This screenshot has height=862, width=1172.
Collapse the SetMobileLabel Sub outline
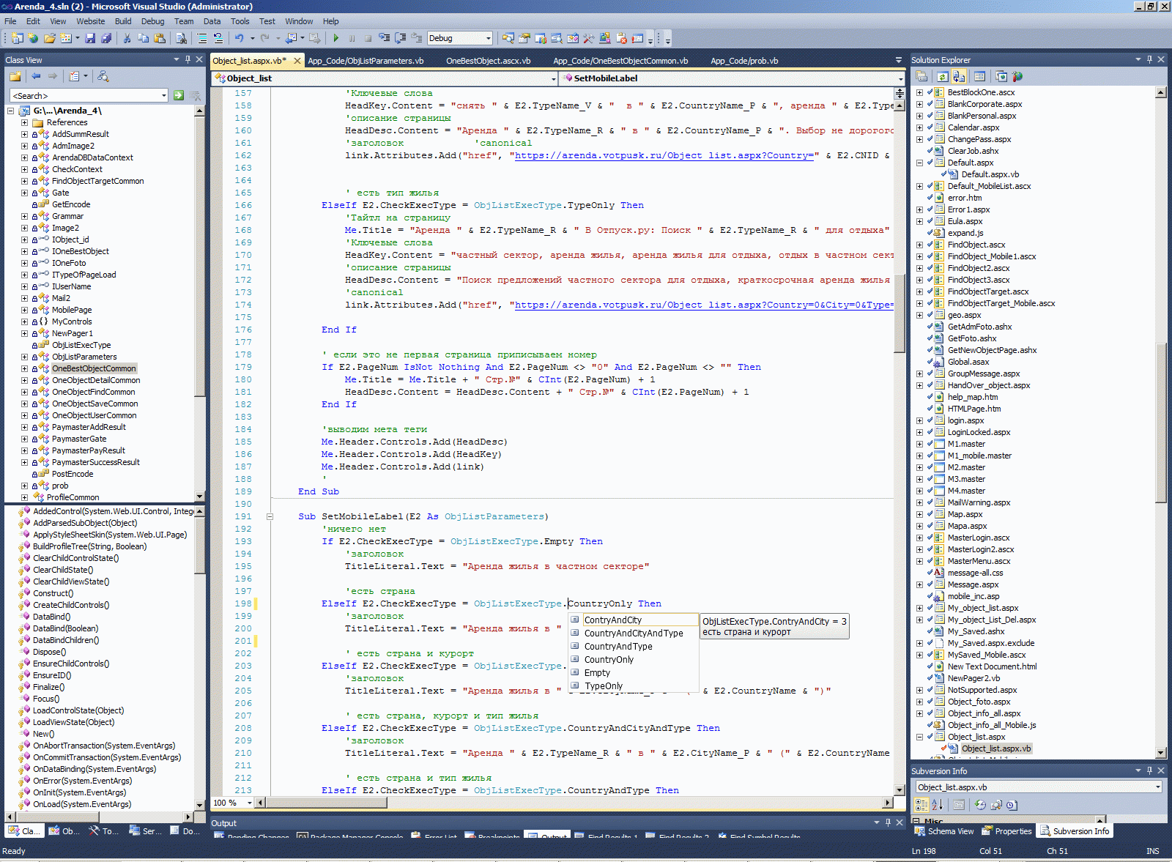(270, 516)
